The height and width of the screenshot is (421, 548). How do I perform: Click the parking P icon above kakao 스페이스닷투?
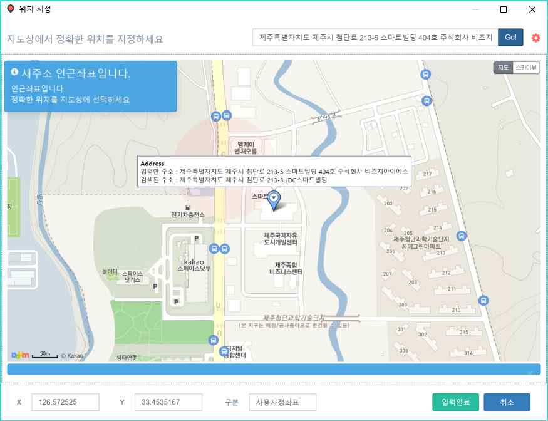197,238
